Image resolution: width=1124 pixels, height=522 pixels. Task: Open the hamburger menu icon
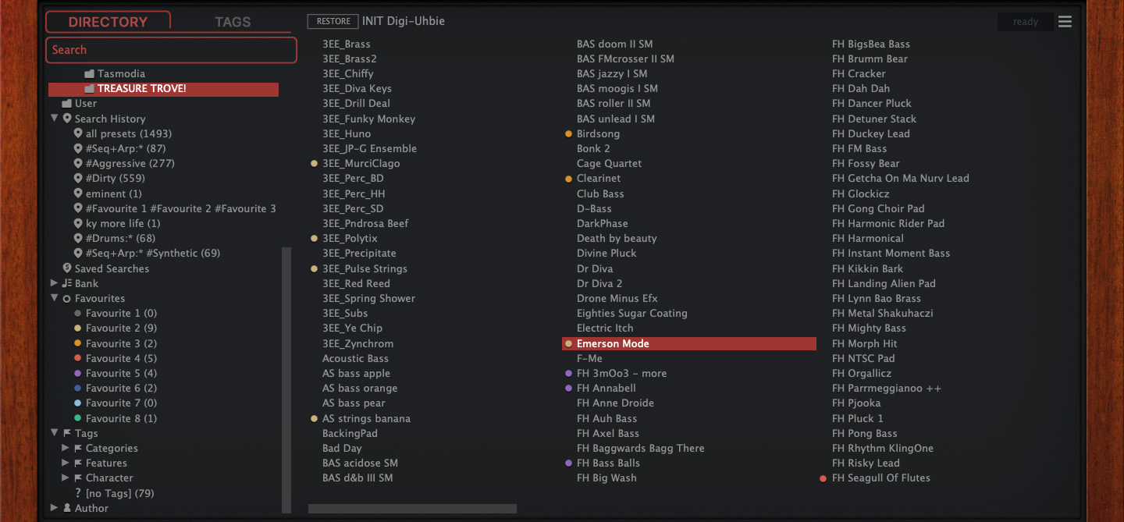pos(1065,22)
